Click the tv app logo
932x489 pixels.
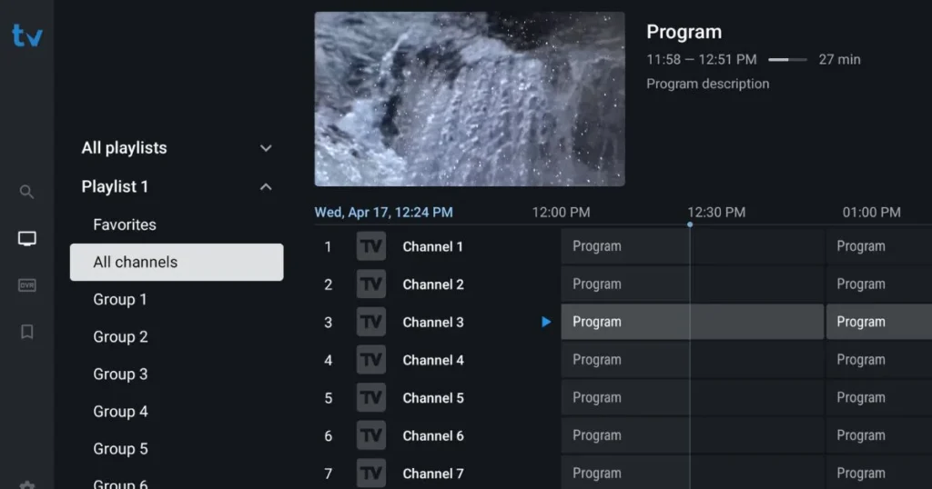27,35
